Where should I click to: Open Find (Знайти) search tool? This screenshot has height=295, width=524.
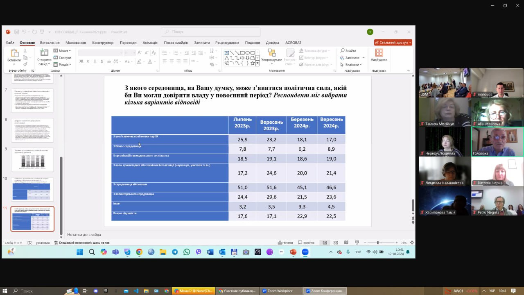pos(348,51)
